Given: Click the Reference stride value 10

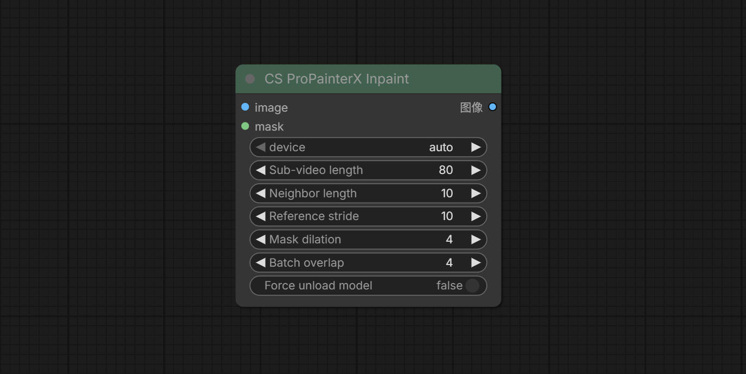Looking at the screenshot, I should click(447, 216).
